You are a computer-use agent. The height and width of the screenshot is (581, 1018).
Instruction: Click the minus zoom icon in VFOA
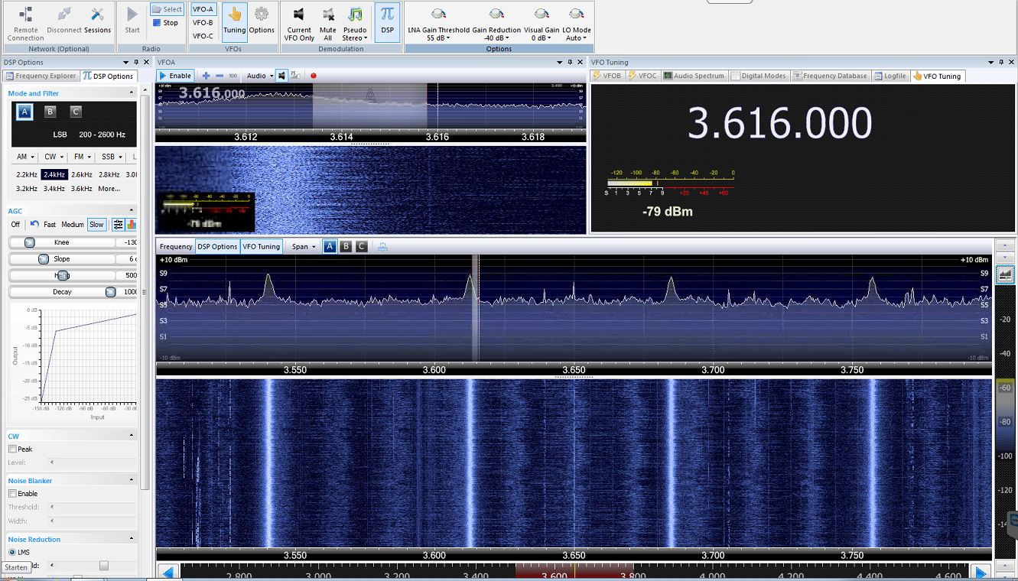(220, 76)
